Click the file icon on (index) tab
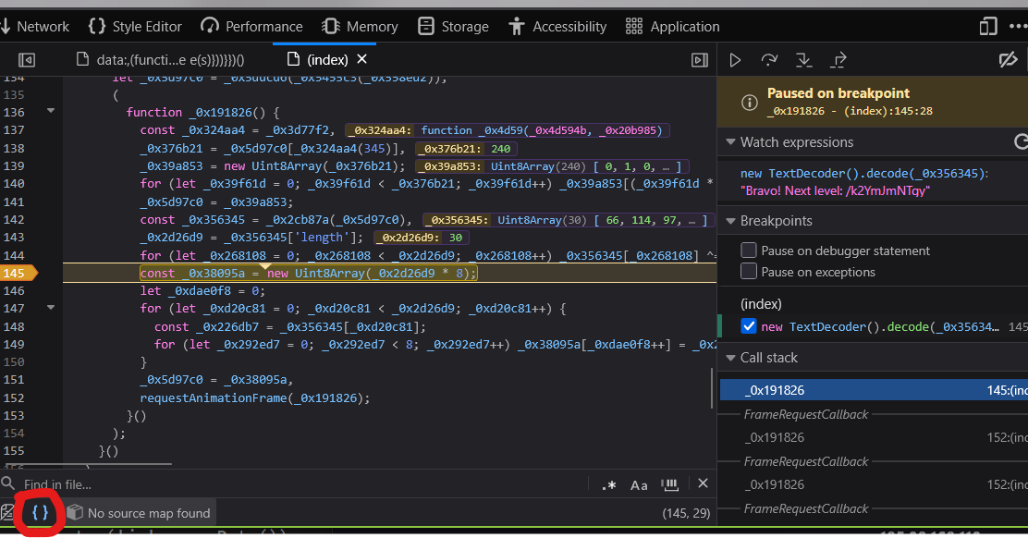1028x538 pixels. tap(294, 60)
